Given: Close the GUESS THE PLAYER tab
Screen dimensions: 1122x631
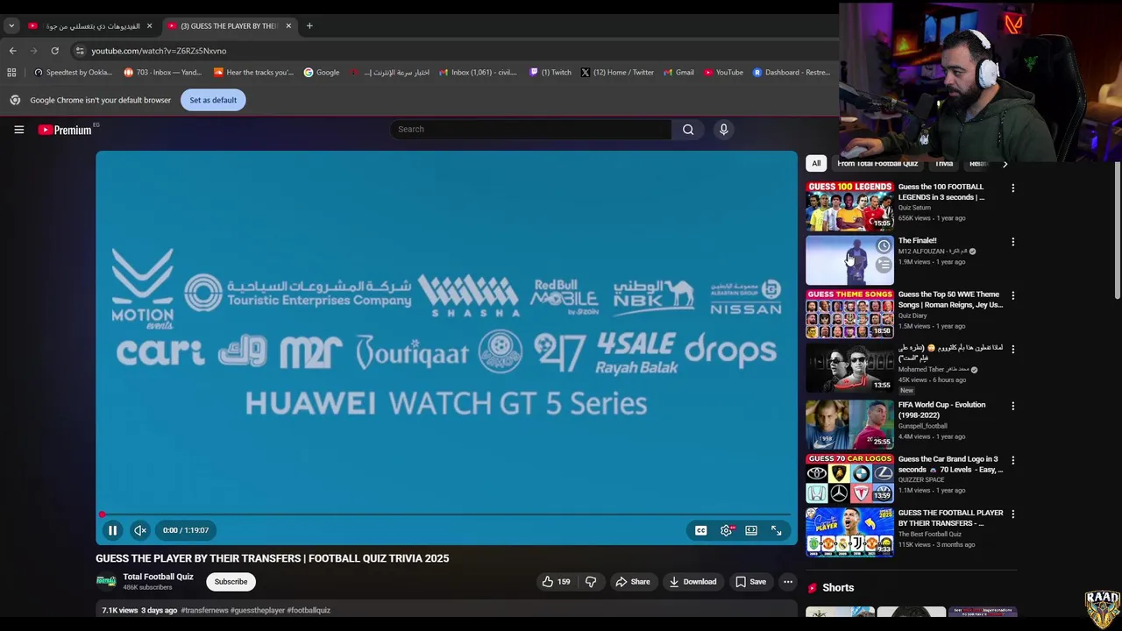Looking at the screenshot, I should 288,26.
